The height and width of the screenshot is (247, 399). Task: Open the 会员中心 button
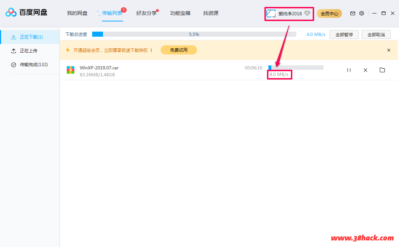[x=329, y=13]
